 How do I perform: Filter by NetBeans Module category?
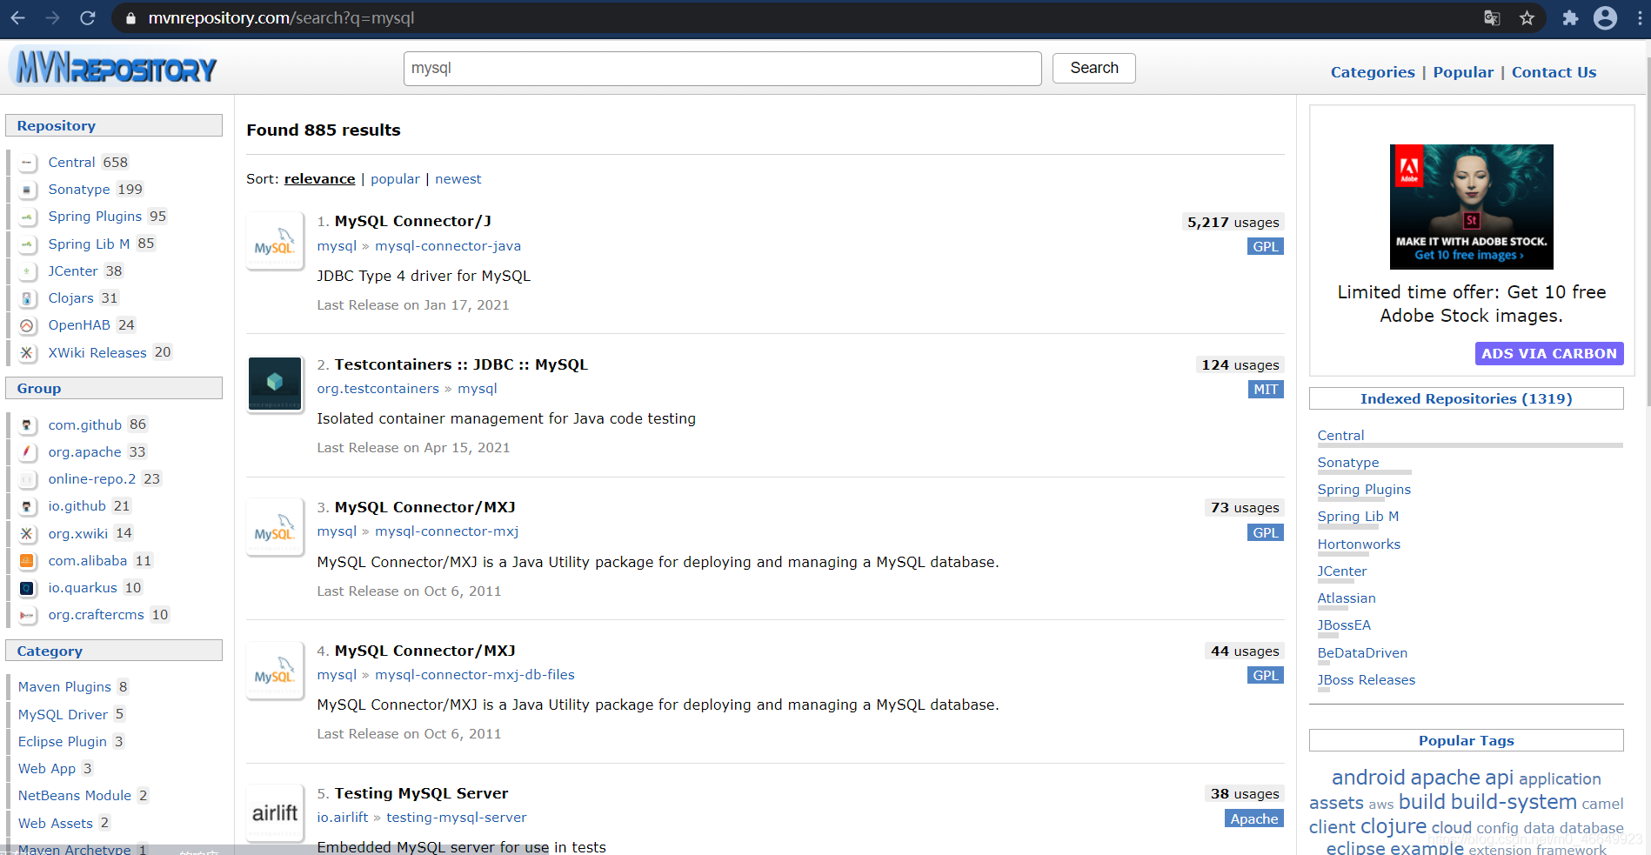75,796
